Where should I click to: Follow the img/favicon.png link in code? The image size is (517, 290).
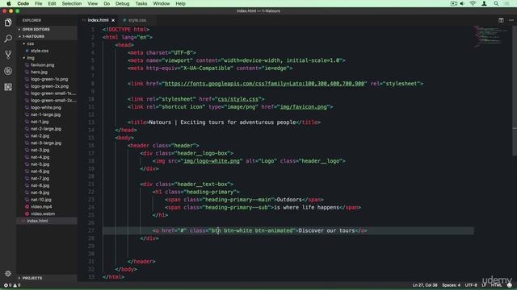tap(304, 107)
